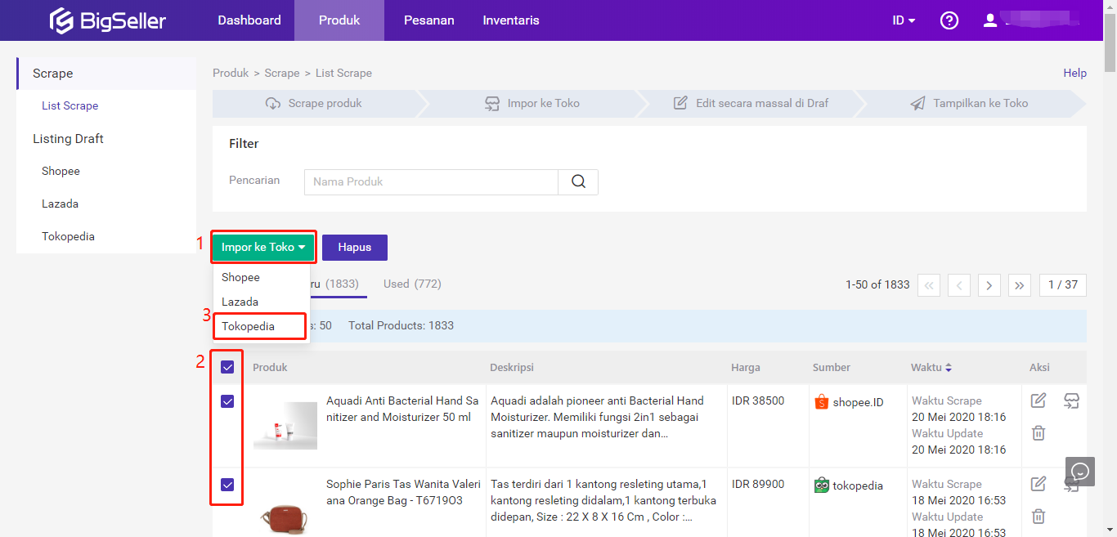Open the Pesanan tab

[429, 20]
